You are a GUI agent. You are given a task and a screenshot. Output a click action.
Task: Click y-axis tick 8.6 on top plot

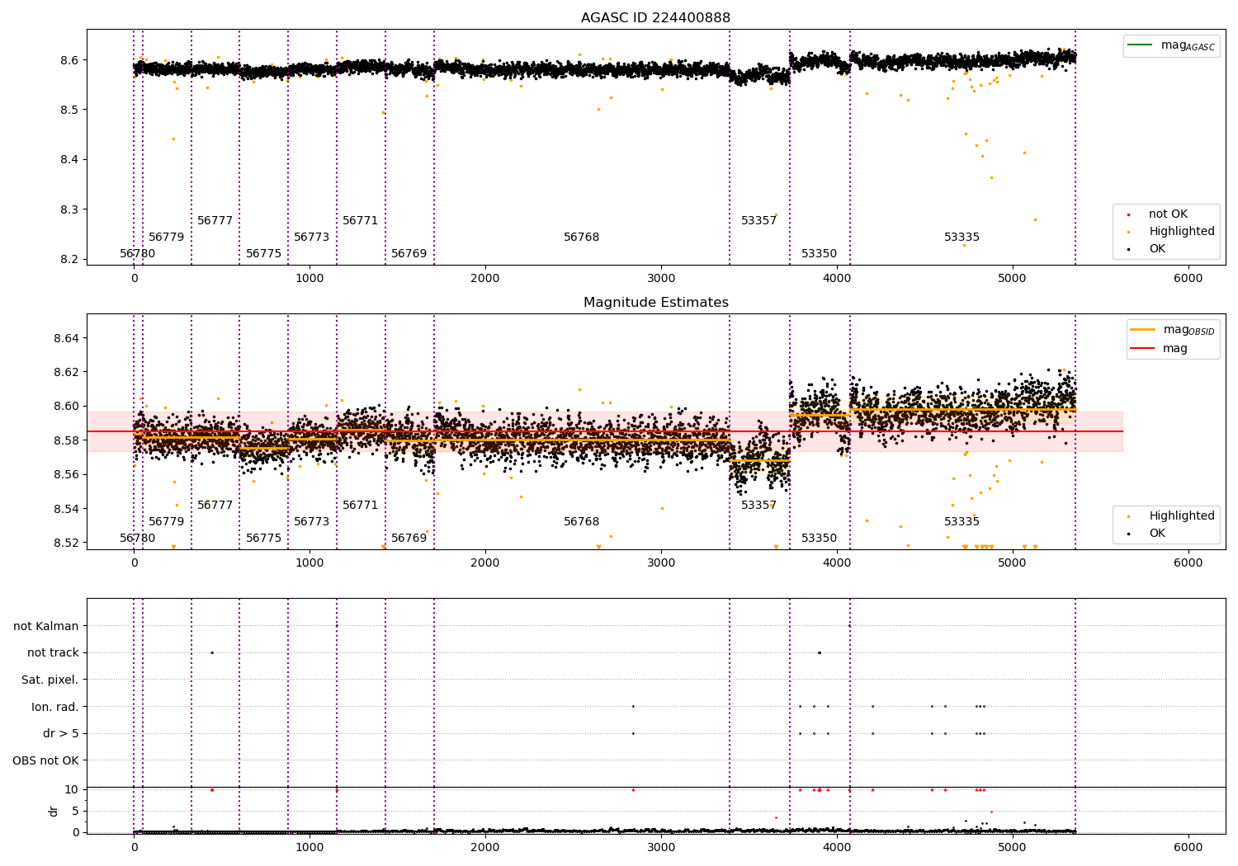pyautogui.click(x=69, y=60)
